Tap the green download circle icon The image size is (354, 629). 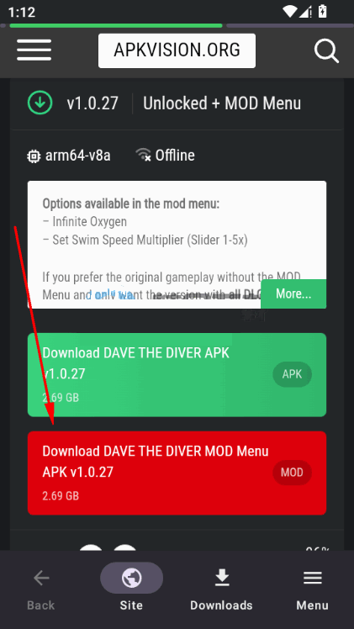[40, 103]
